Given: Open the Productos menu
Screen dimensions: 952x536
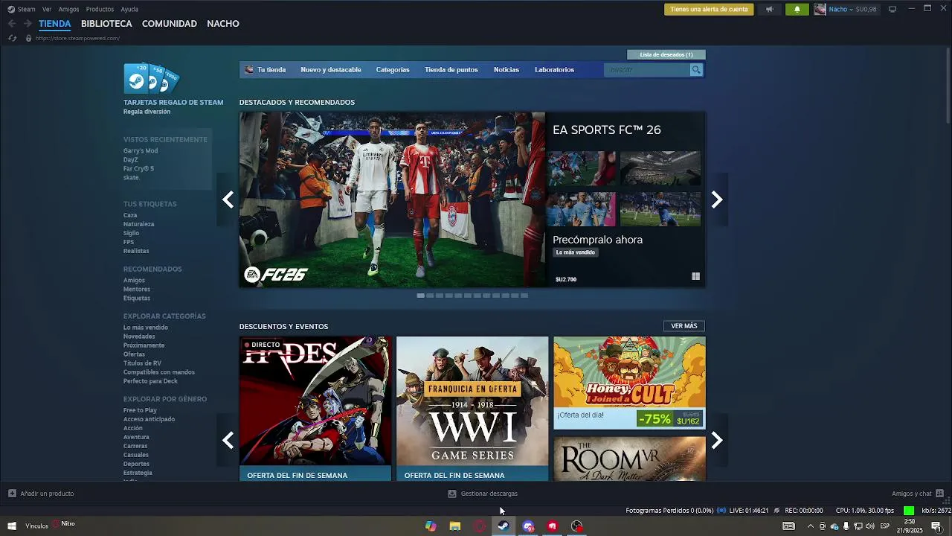Looking at the screenshot, I should pos(100,9).
